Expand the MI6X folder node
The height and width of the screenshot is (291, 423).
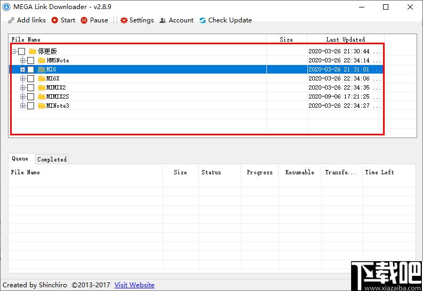point(23,78)
